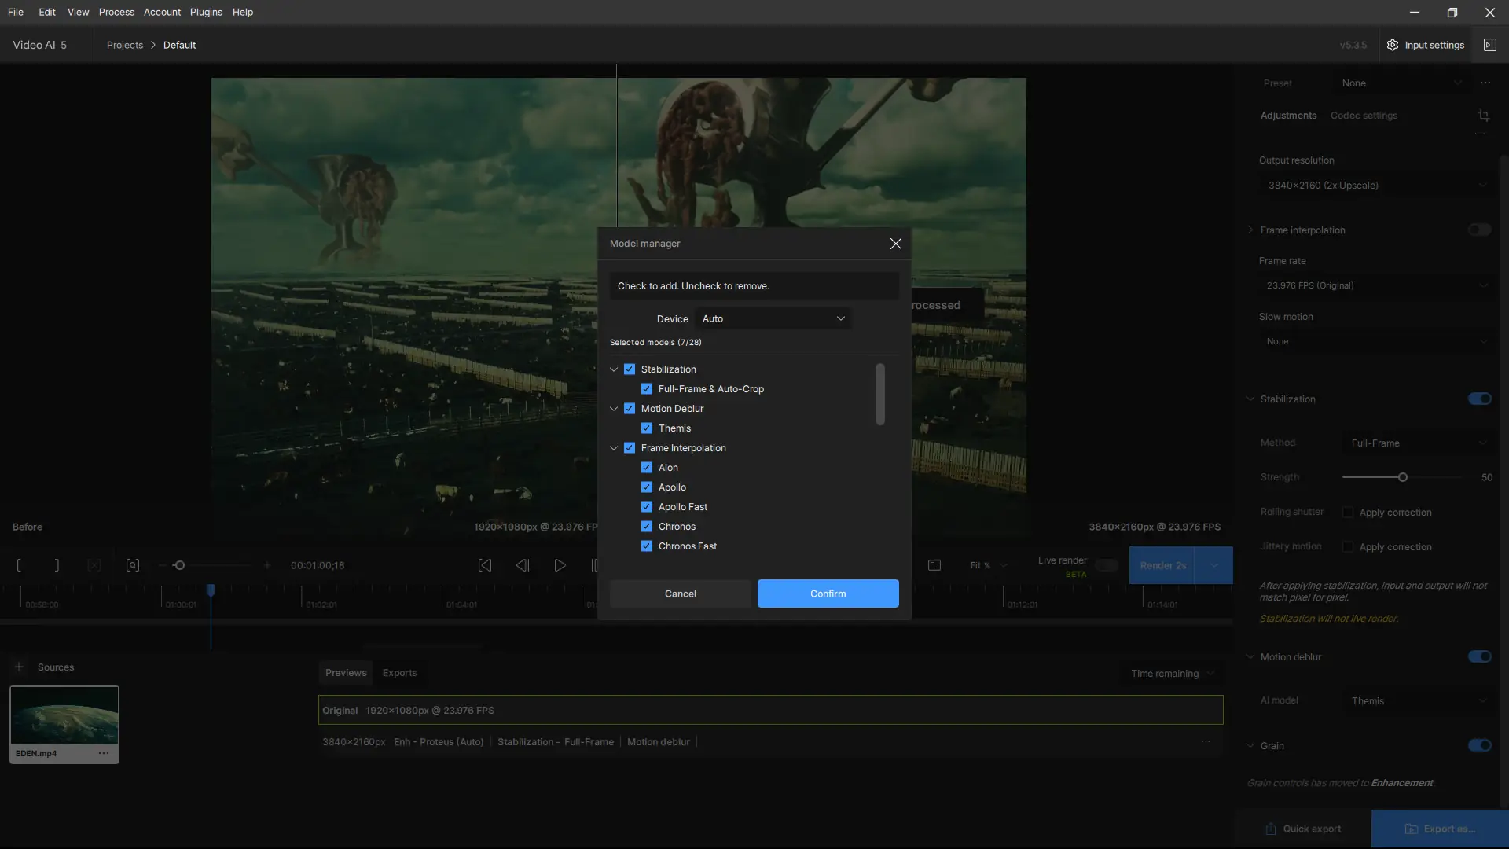This screenshot has height=849, width=1509.
Task: Uncheck Full-Frame & Auto-Crop checkbox
Action: pos(647,389)
